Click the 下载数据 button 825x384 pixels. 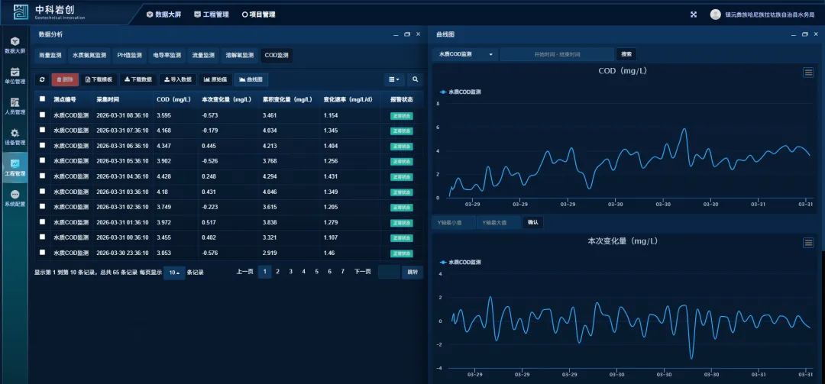pyautogui.click(x=138, y=79)
